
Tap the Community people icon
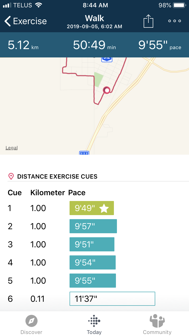click(157, 321)
